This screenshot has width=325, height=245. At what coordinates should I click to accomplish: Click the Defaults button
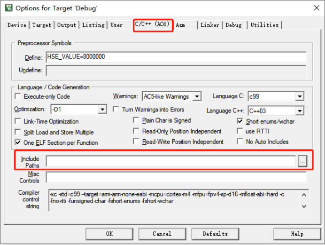pos(215,234)
